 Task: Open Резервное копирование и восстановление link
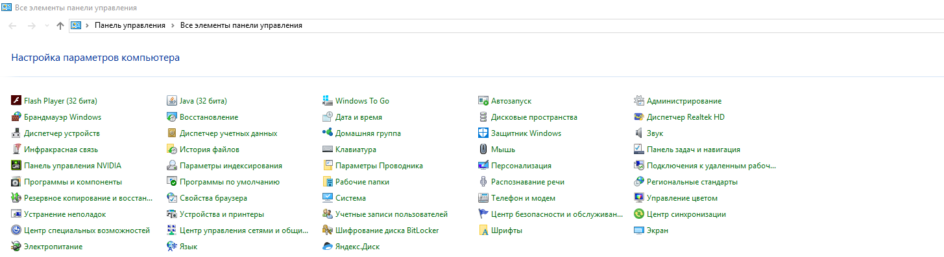tap(88, 198)
